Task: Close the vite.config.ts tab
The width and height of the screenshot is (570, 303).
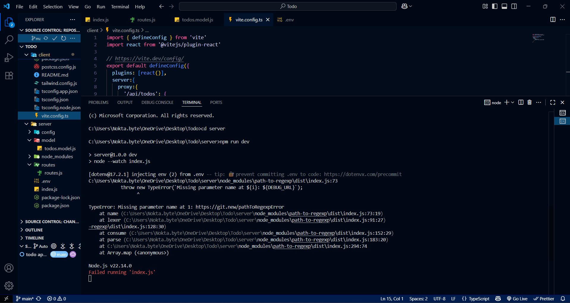Action: (x=268, y=20)
